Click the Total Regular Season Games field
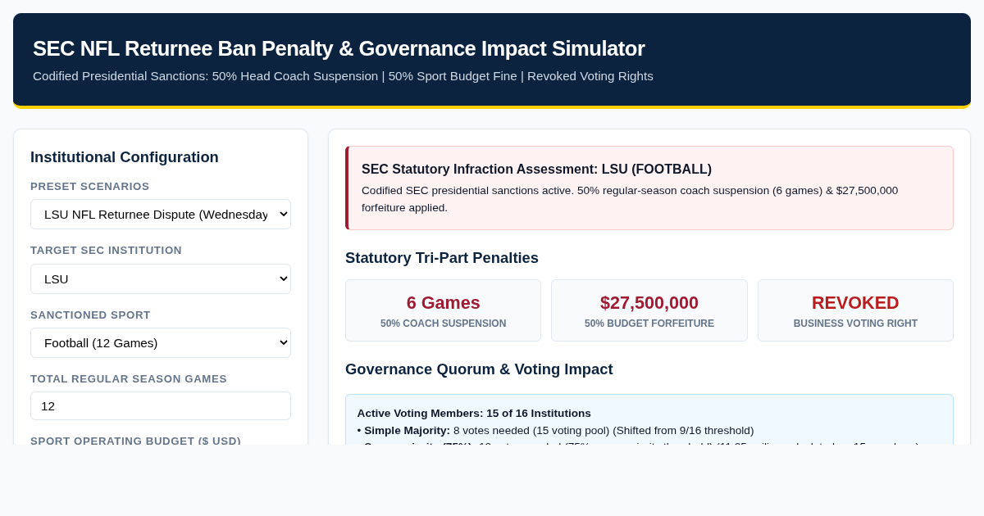984x516 pixels. 161,405
